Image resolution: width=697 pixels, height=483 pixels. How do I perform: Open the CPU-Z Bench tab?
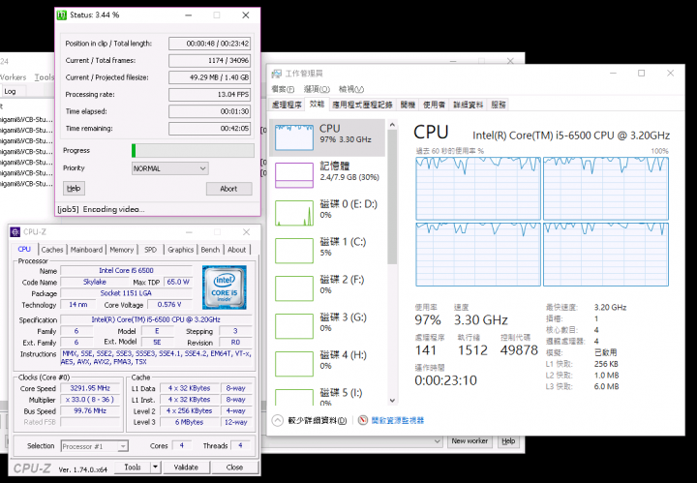pos(210,250)
